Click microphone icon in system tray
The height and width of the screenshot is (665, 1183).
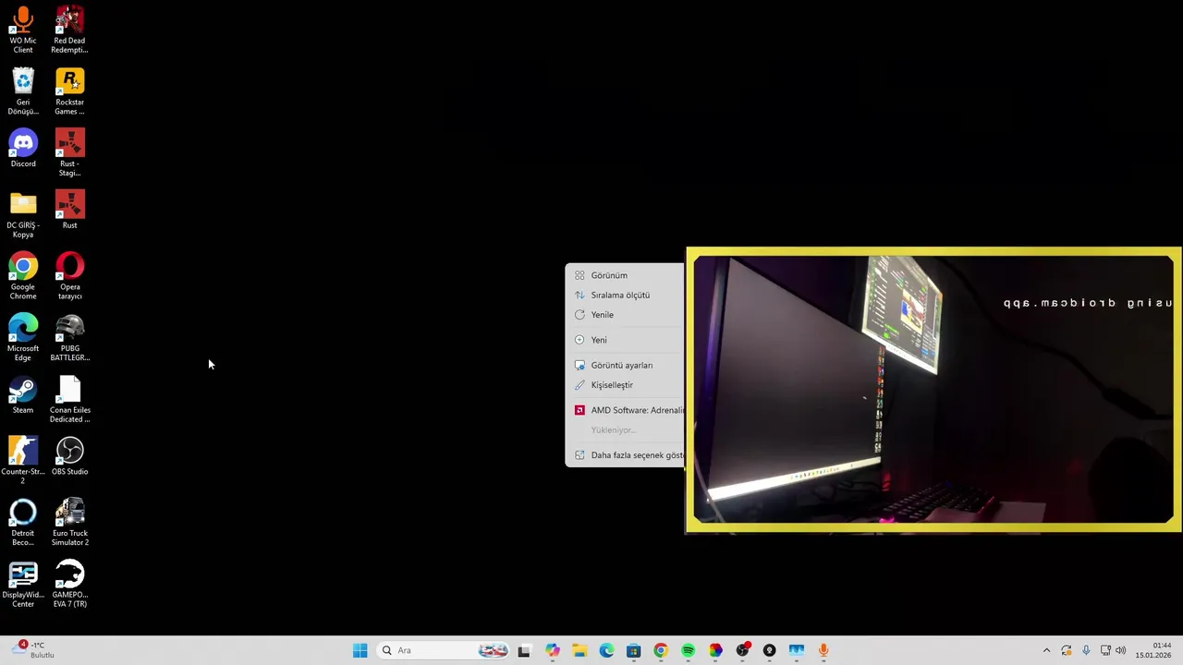(x=1086, y=650)
